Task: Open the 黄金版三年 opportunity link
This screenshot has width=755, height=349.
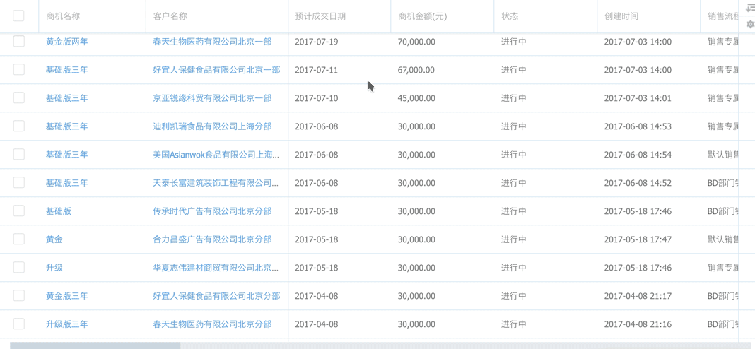Action: 67,296
